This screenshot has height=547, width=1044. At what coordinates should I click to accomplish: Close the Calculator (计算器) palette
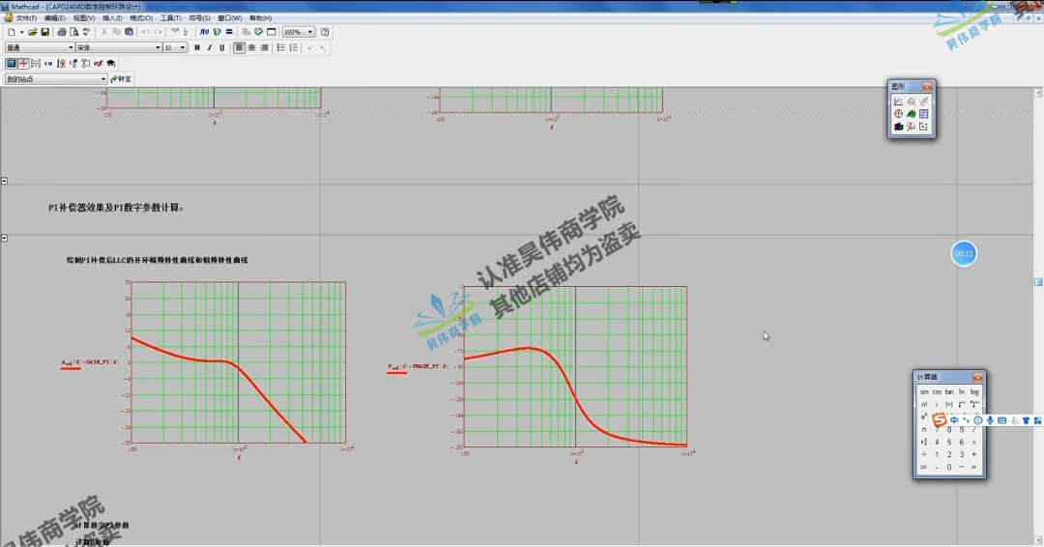(976, 377)
